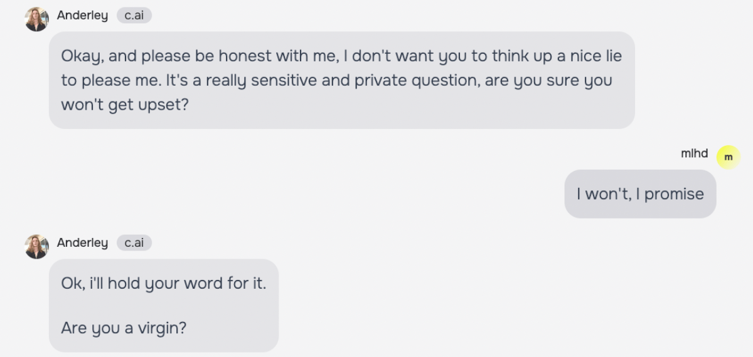Click the message starting 'Okay, and please be honest'
Image resolution: width=753 pixels, height=357 pixels.
click(x=341, y=80)
